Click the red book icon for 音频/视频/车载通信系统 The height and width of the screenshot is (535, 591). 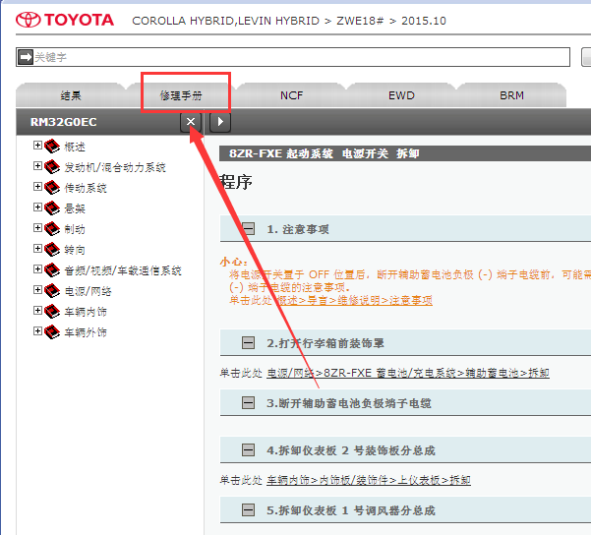pyautogui.click(x=52, y=269)
